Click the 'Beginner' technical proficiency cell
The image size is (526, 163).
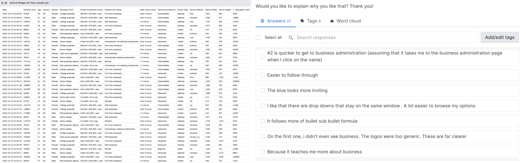point(162,149)
